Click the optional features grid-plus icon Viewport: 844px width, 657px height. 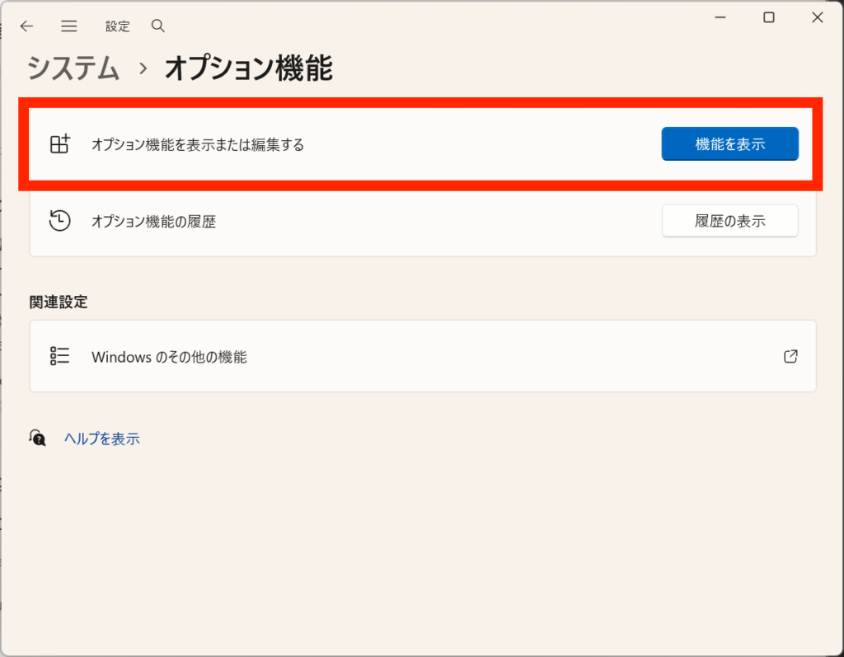(x=60, y=144)
